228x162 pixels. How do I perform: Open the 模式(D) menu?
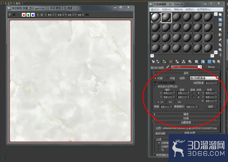155,10
